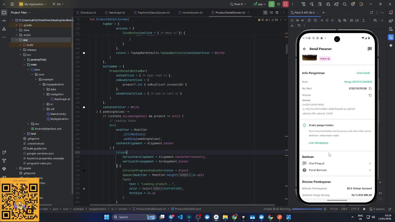Cancel the Gradle Build Running progress
The image size is (395, 222).
coord(325,209)
